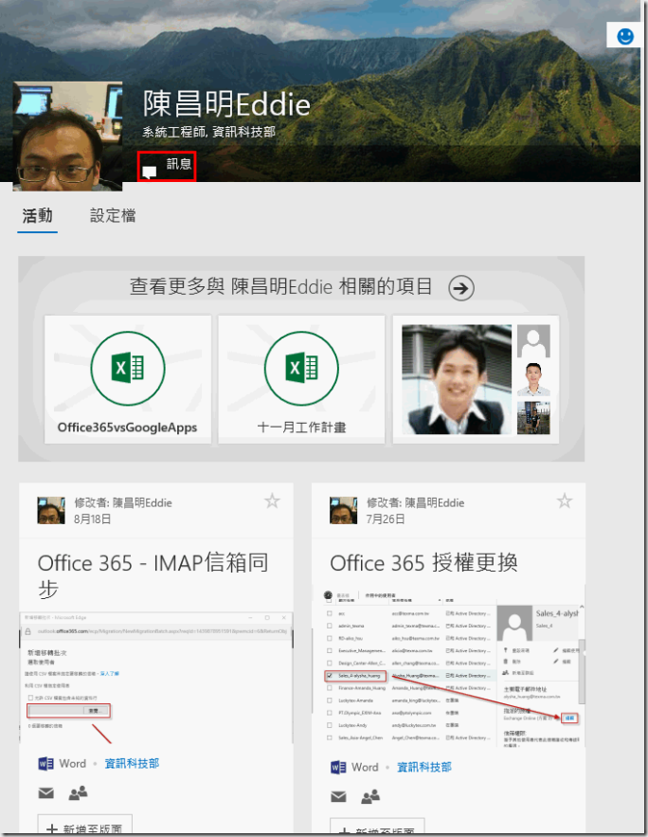Click the arrow to see more related items
The width and height of the screenshot is (648, 837).
[x=460, y=288]
